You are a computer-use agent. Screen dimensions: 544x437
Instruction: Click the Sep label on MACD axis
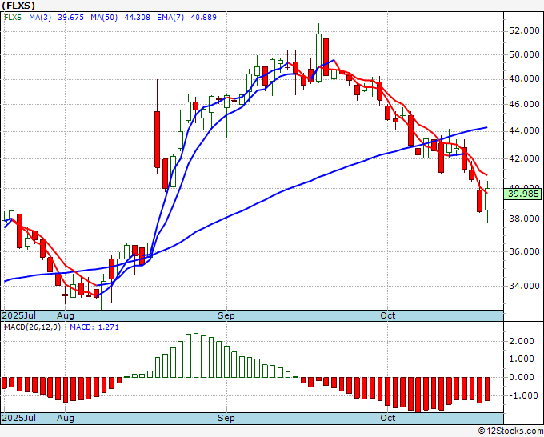[x=226, y=418]
